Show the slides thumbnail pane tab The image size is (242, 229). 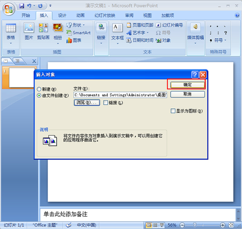click(6, 61)
